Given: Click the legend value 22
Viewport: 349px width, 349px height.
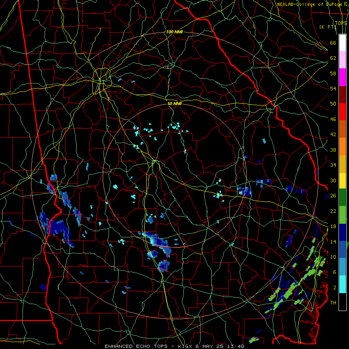Looking at the screenshot, I should (333, 211).
